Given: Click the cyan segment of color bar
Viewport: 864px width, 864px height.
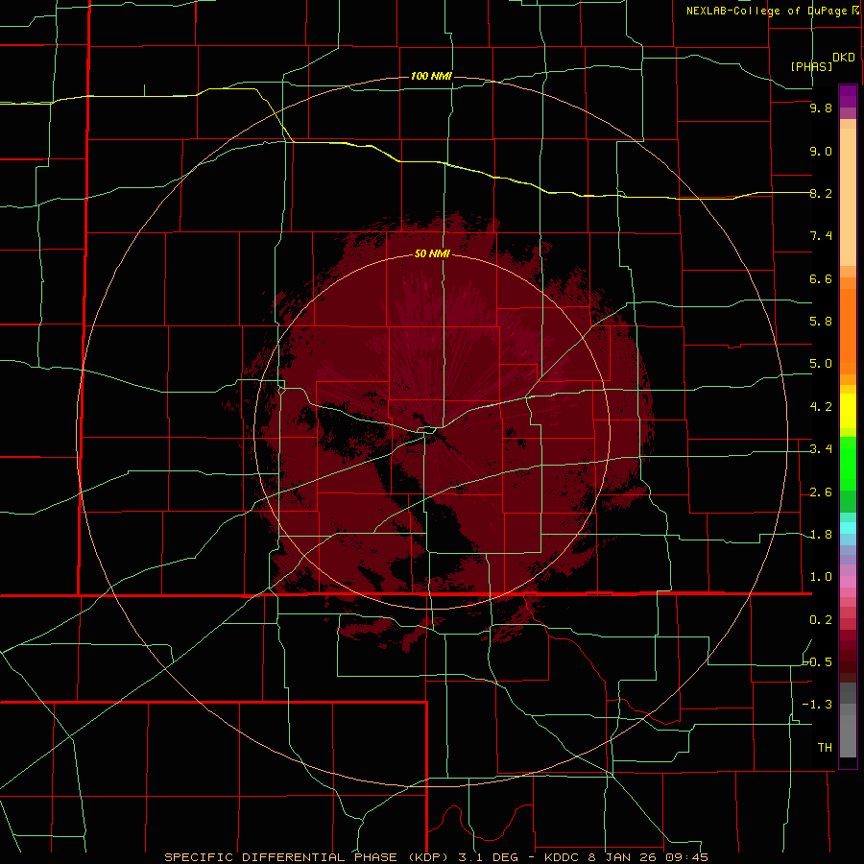Looking at the screenshot, I should click(x=848, y=528).
